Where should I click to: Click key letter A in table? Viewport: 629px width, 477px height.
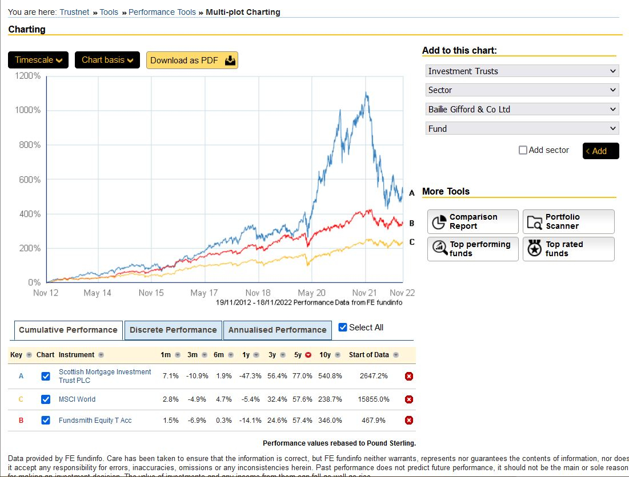pos(21,376)
